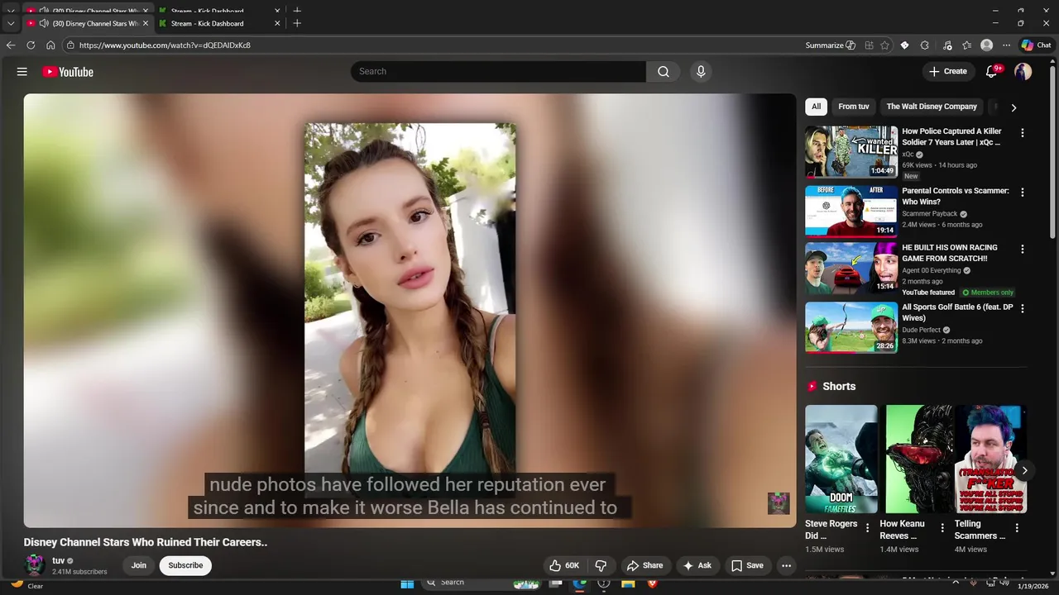Open options for Parental Controls vs Scammer video
Image resolution: width=1059 pixels, height=595 pixels.
(1023, 193)
